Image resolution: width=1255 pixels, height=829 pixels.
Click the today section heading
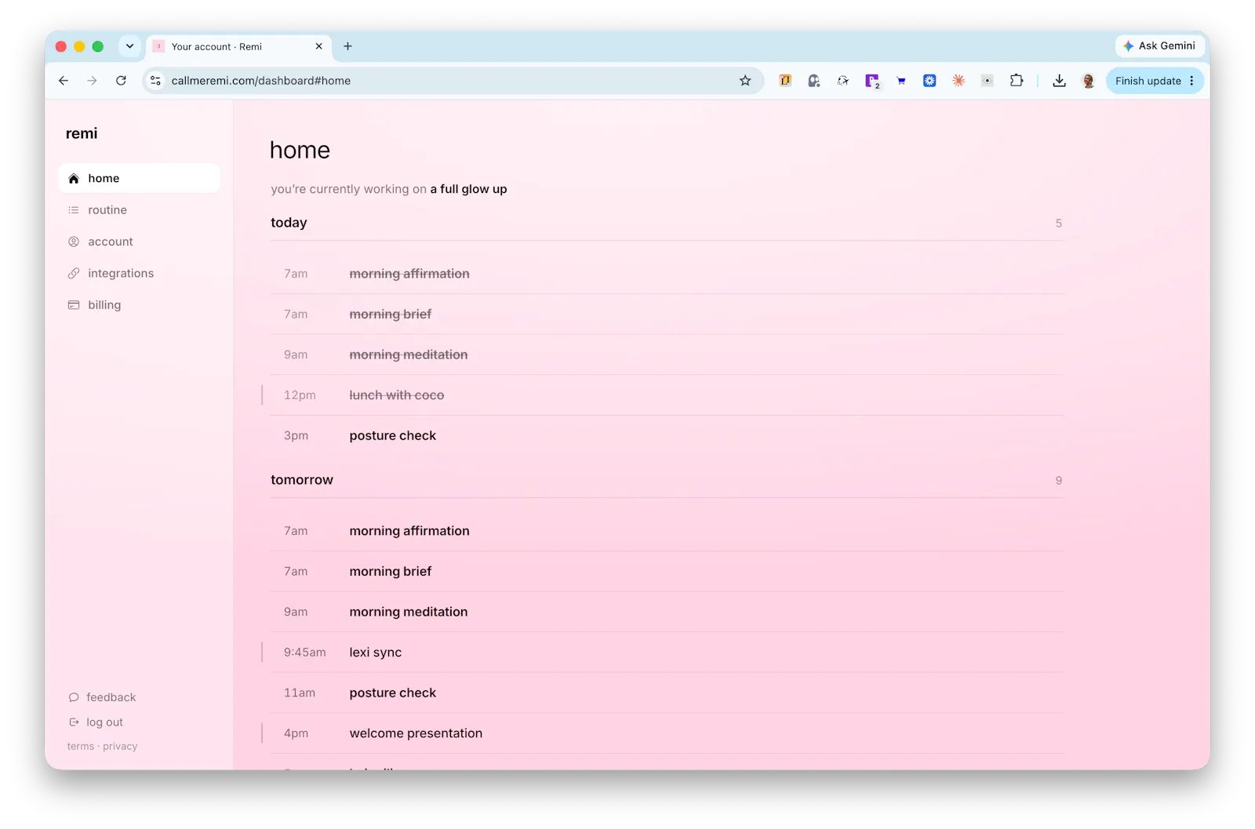(289, 223)
